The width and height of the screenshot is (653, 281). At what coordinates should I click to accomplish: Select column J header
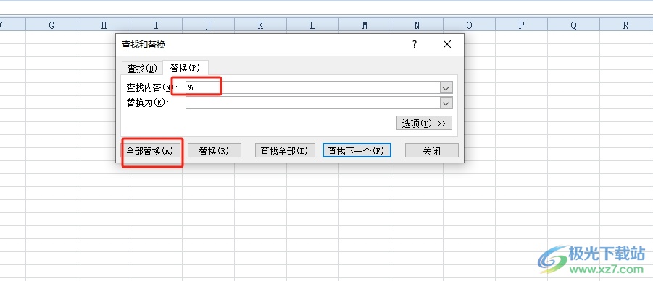pyautogui.click(x=208, y=25)
